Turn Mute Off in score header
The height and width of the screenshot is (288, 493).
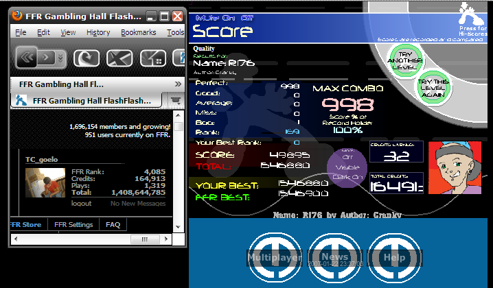[x=246, y=19]
